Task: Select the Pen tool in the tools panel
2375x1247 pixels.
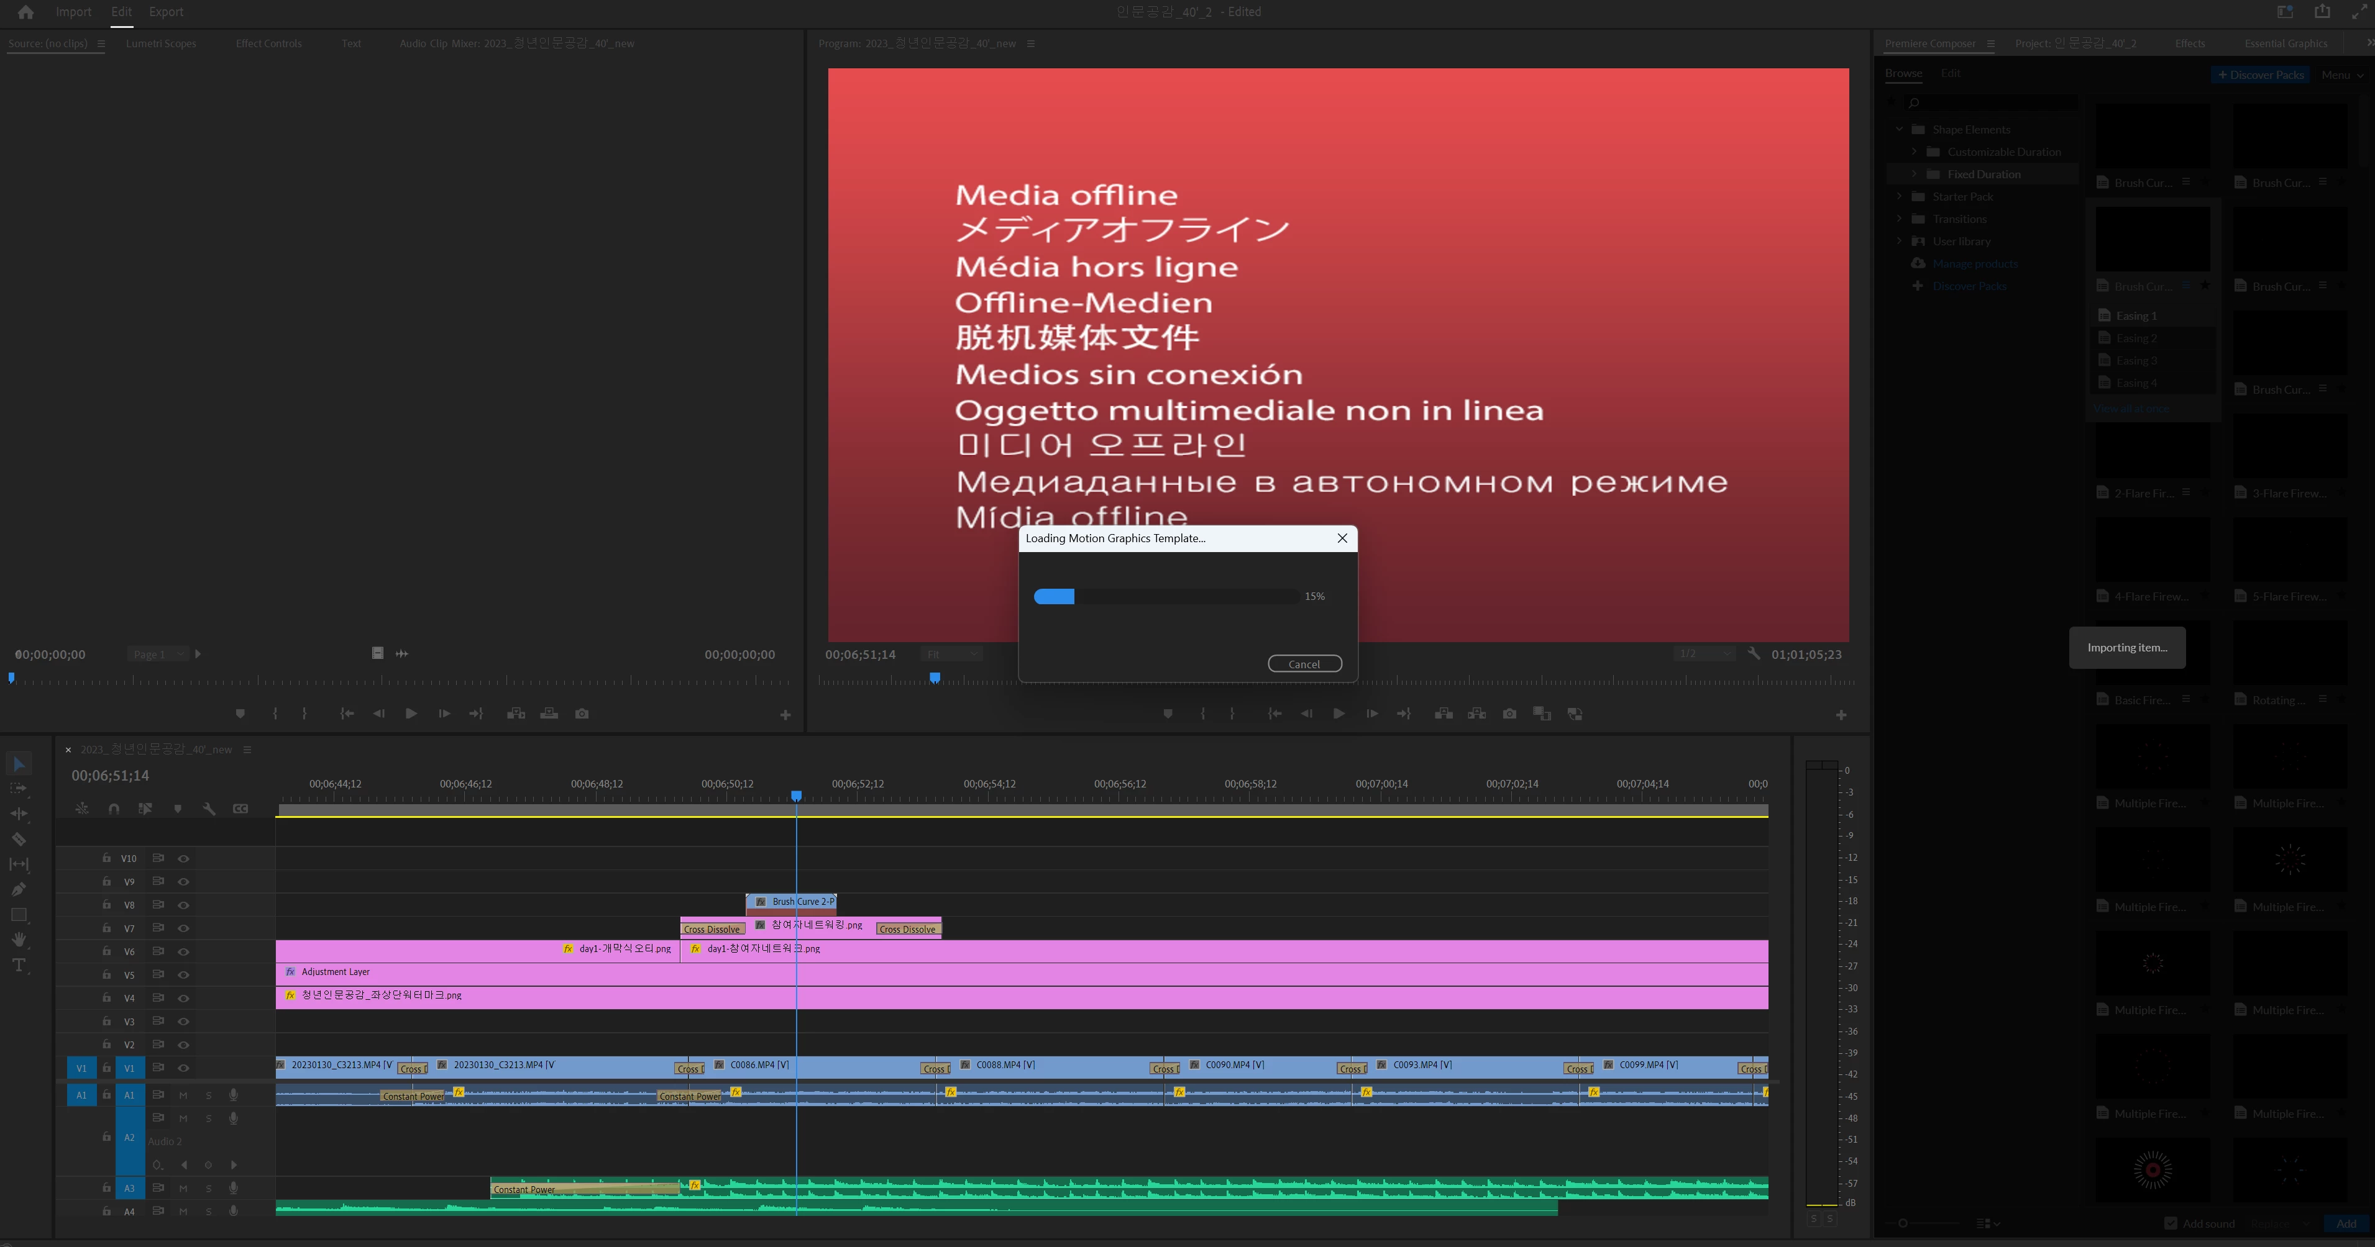Action: (x=19, y=889)
